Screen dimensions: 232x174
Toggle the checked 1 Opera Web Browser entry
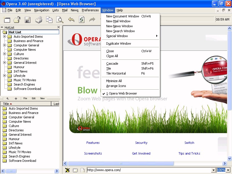click(130, 93)
